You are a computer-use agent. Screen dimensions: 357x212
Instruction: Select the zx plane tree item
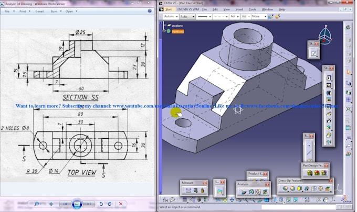point(177,25)
